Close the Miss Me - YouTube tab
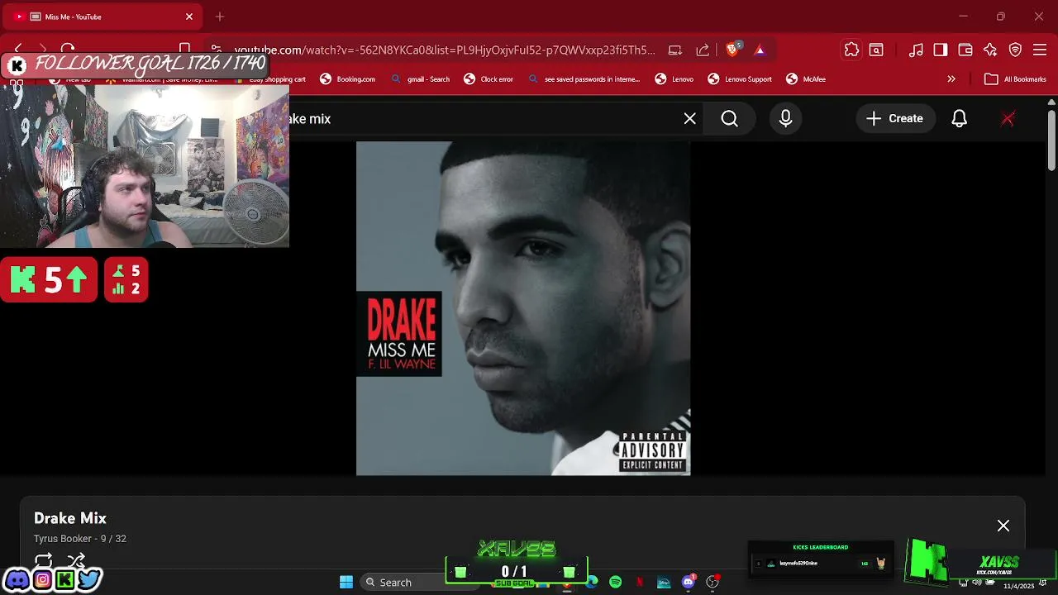Screen dimensions: 1058x595 [x=189, y=17]
